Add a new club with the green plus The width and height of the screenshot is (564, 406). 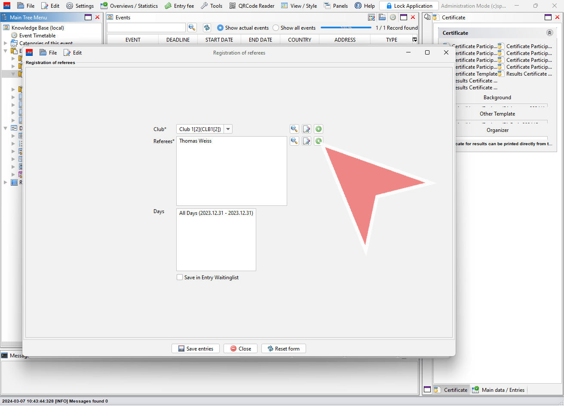click(x=319, y=129)
